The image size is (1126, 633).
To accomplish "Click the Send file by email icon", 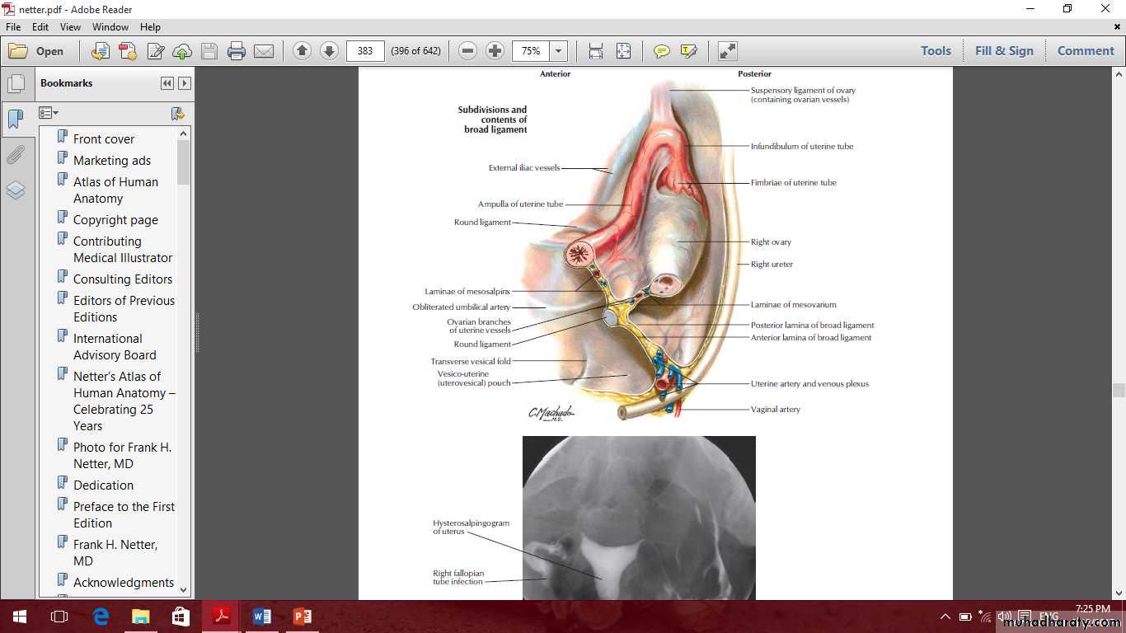I will coord(264,51).
